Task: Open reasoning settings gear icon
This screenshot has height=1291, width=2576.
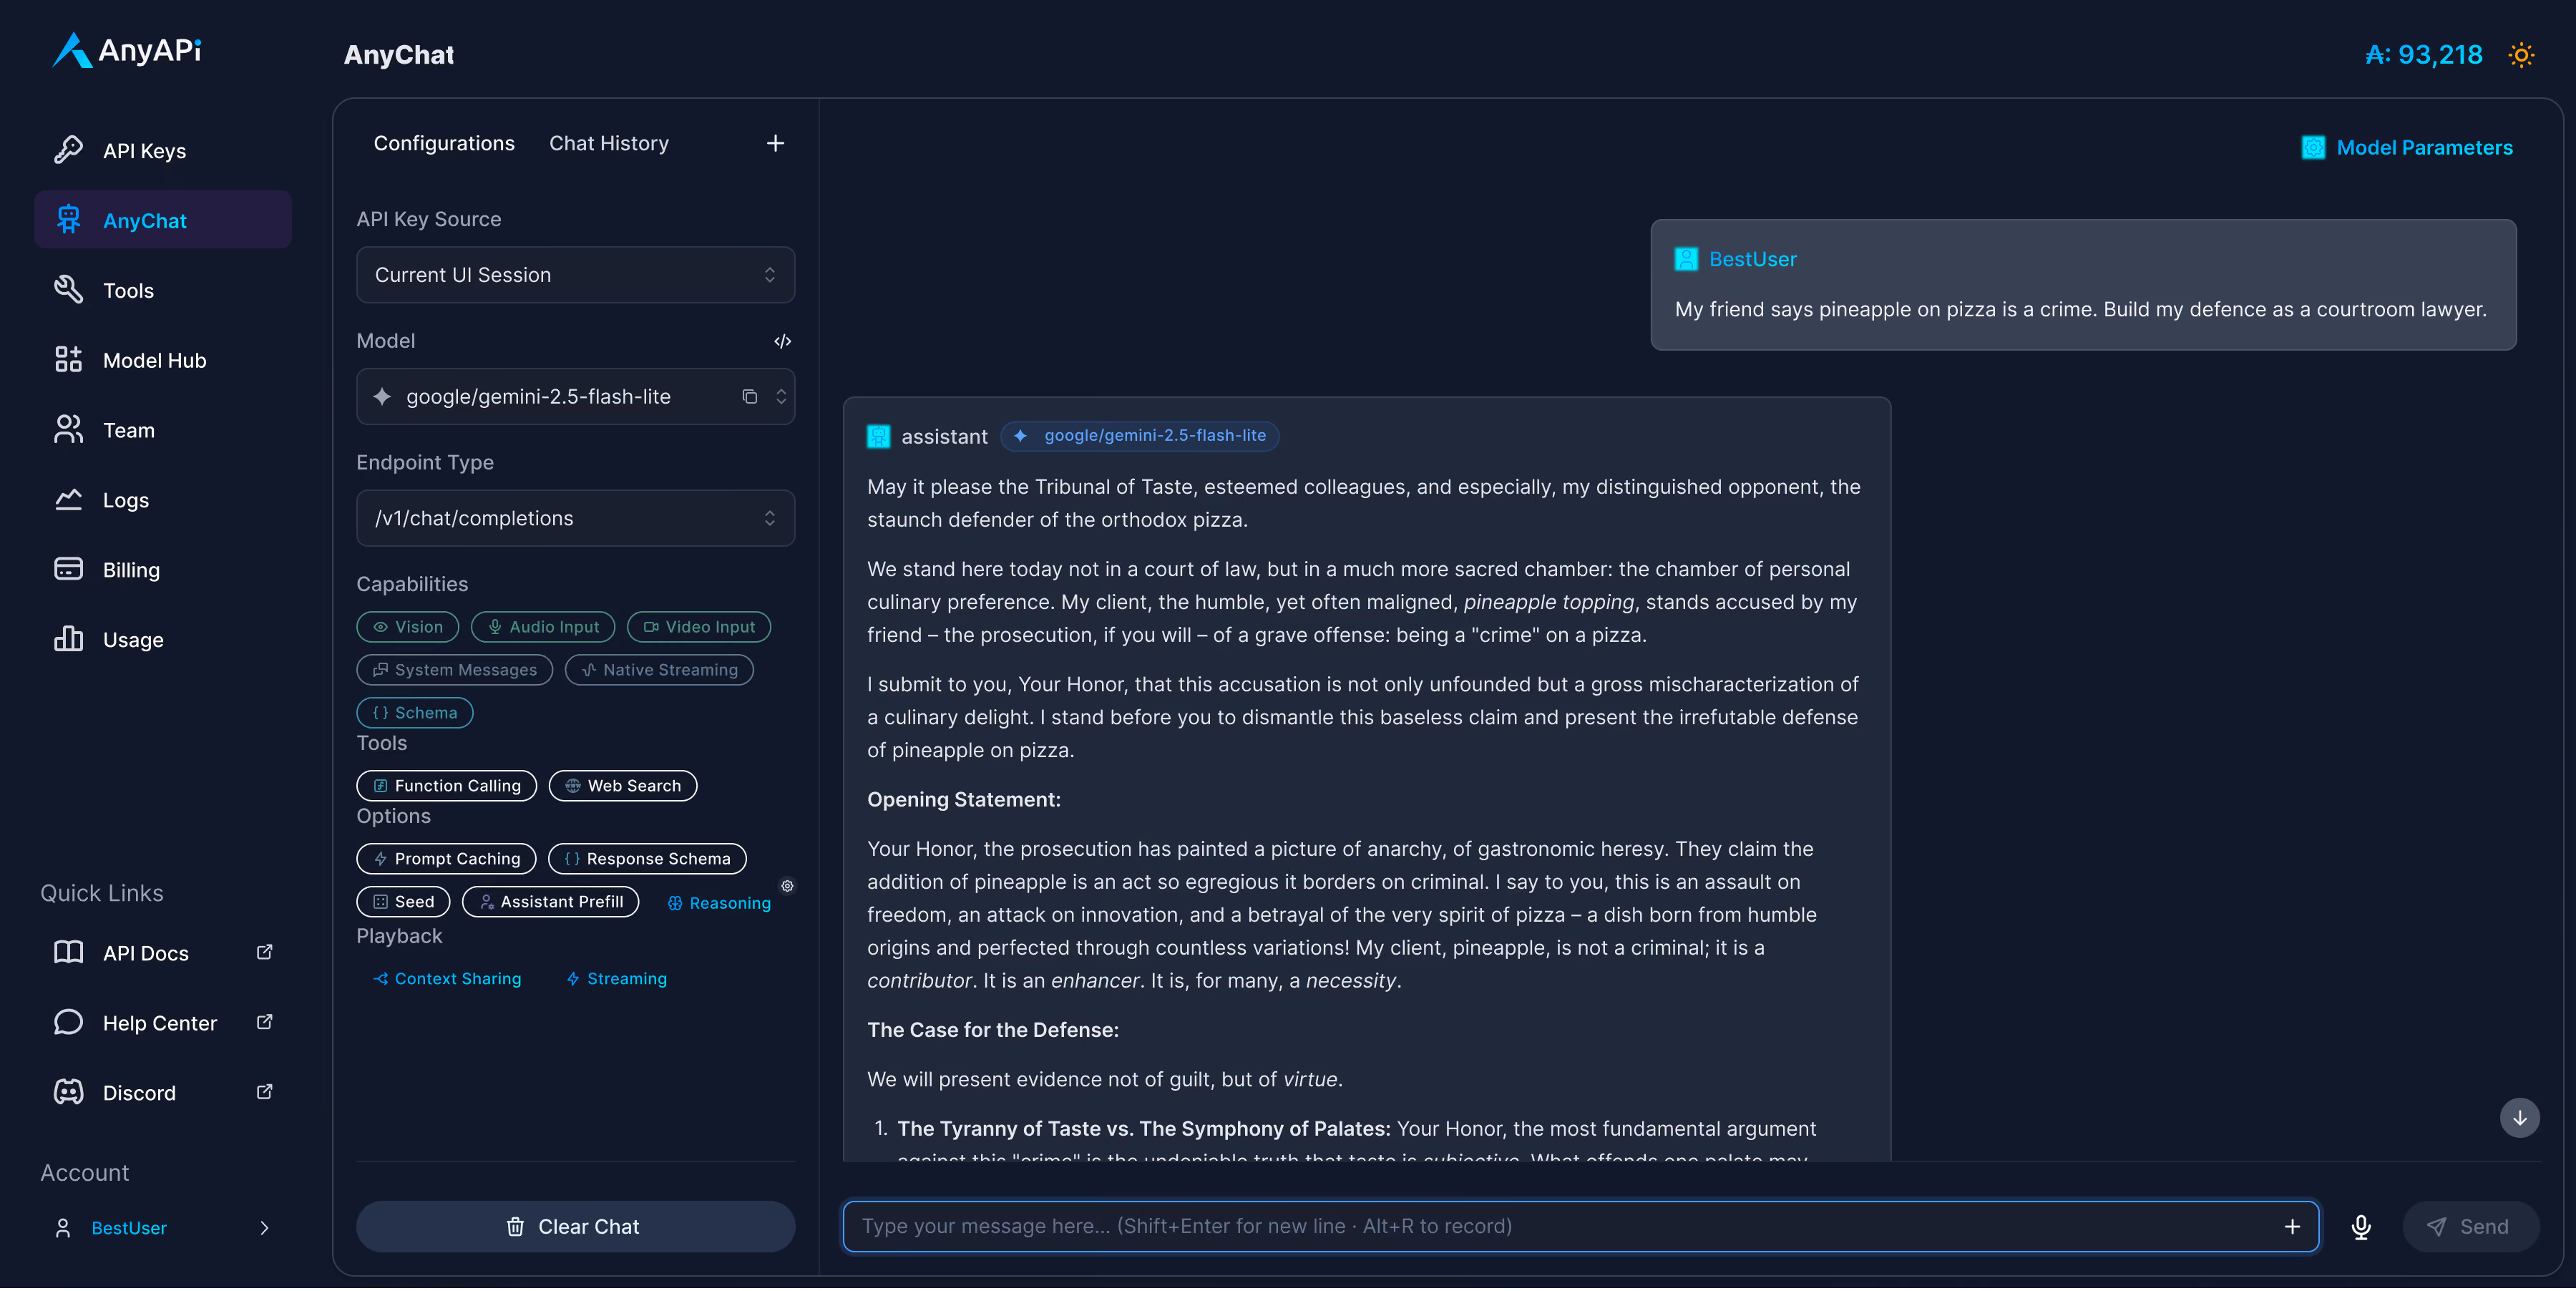Action: (787, 887)
